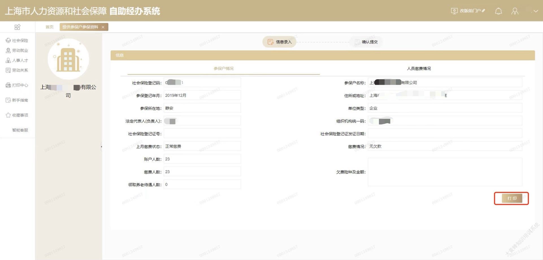
Task: Open 劳动就业 in the sidebar
Action: pyautogui.click(x=17, y=50)
